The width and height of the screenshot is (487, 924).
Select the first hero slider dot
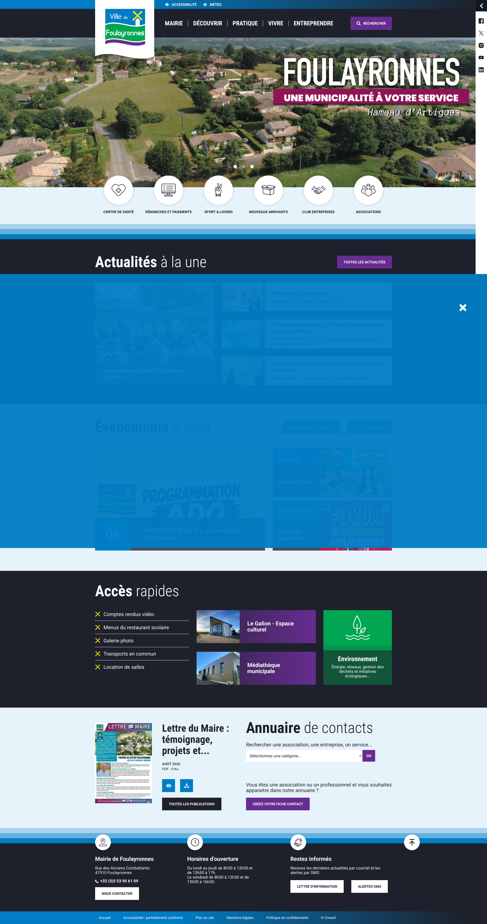235,166
